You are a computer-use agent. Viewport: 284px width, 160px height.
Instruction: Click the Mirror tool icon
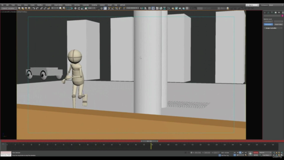[142, 8]
